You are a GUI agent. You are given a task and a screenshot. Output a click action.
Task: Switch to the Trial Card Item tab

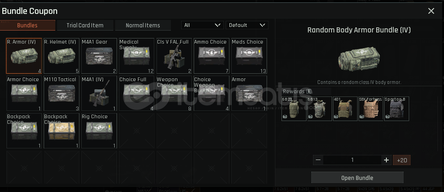(x=85, y=25)
